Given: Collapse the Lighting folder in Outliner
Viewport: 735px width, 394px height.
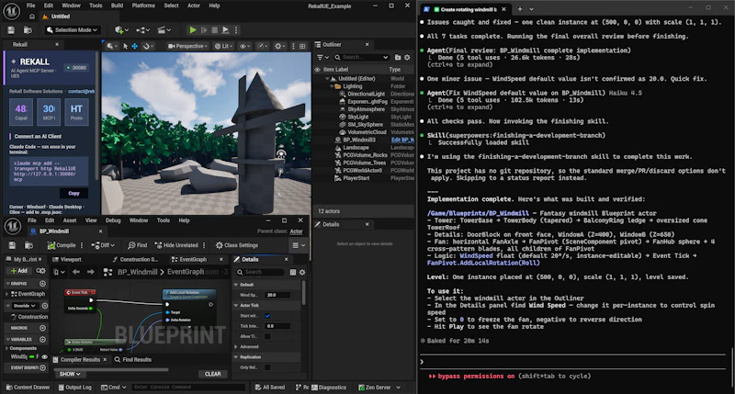Looking at the screenshot, I should [332, 86].
